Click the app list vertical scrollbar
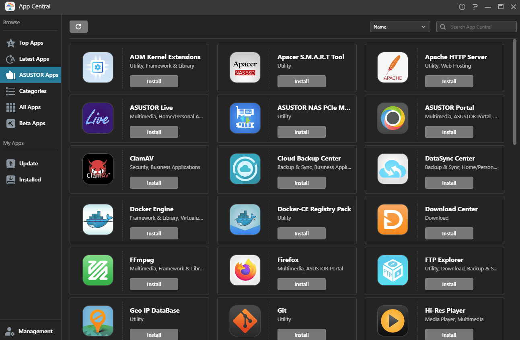 click(x=515, y=92)
